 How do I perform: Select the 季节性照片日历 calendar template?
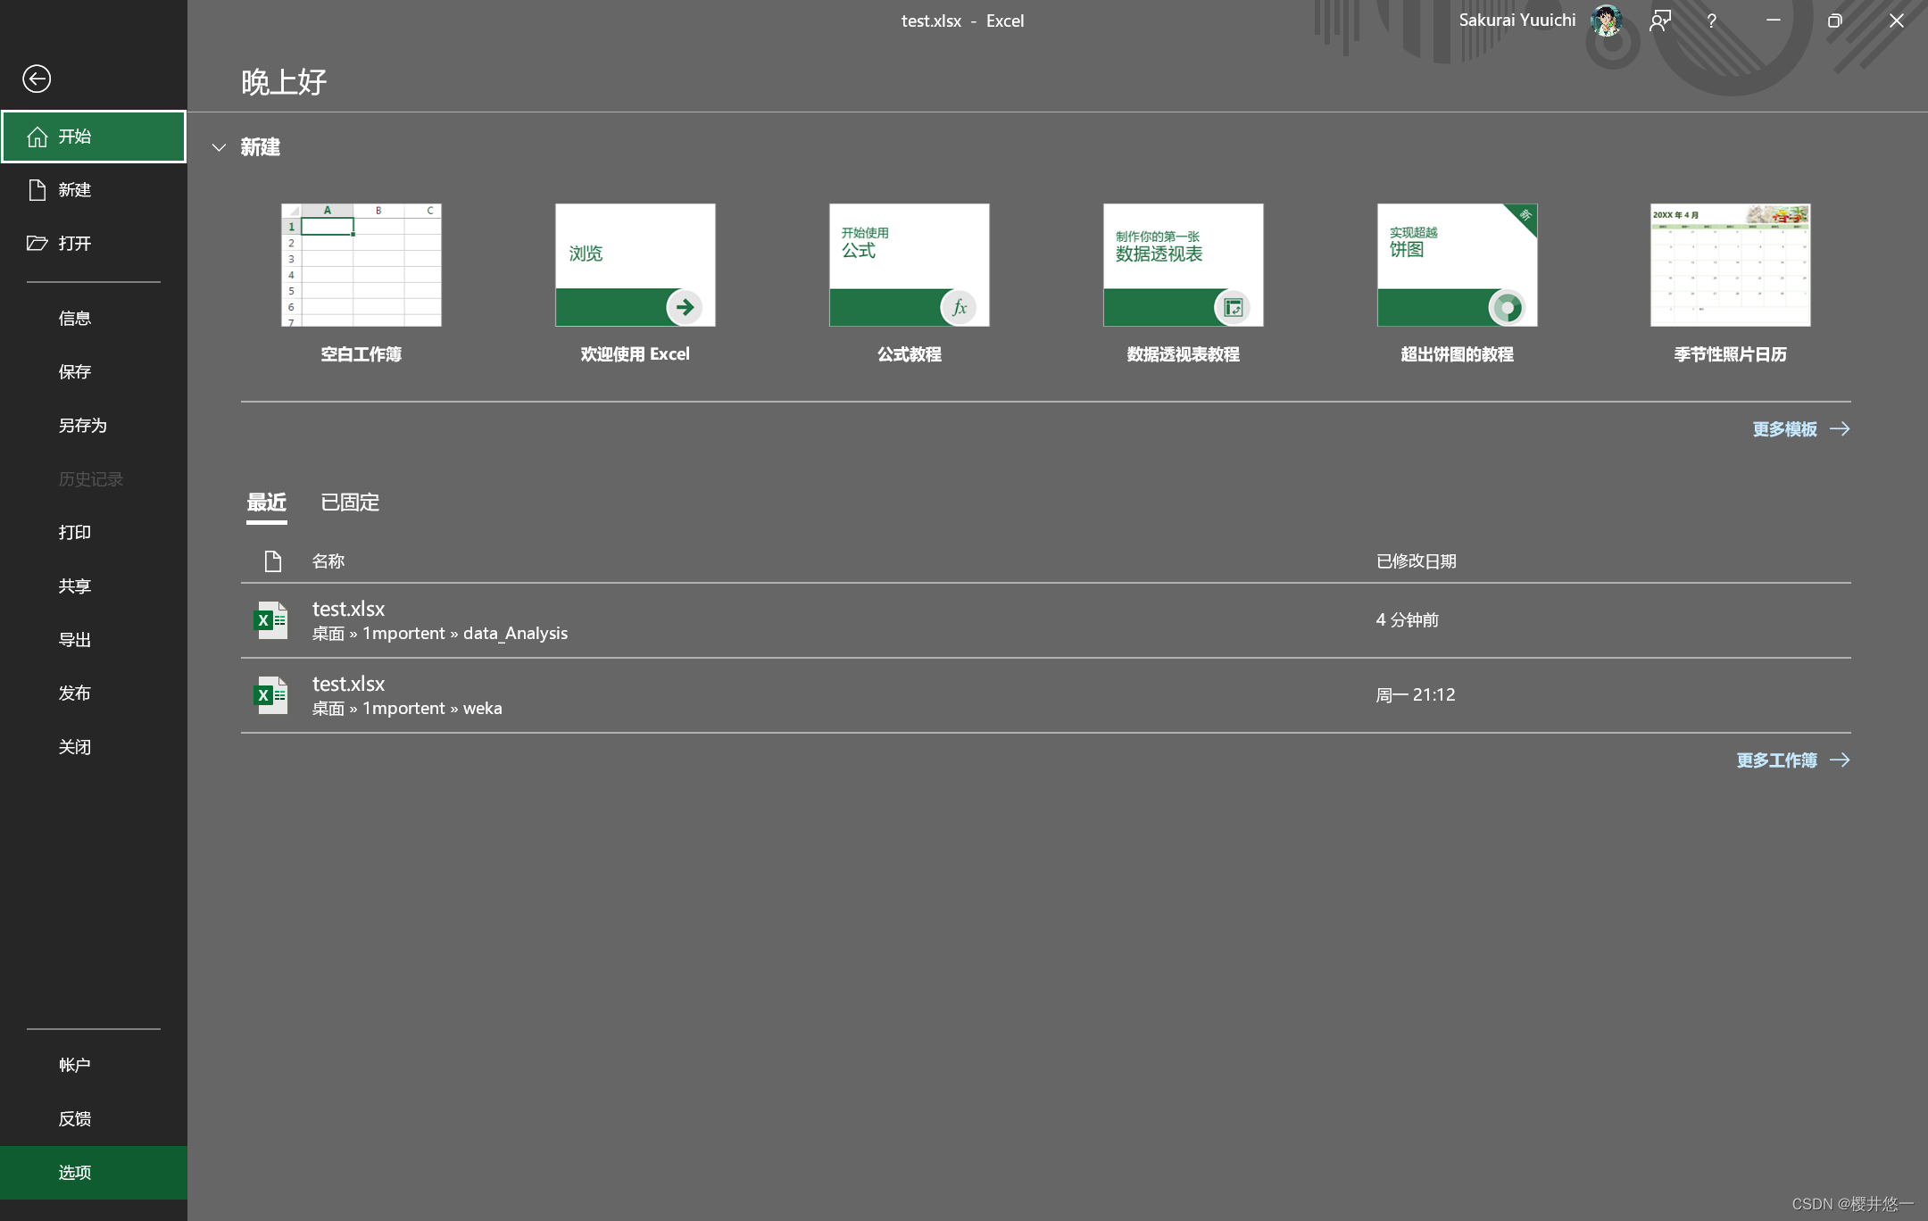point(1730,265)
